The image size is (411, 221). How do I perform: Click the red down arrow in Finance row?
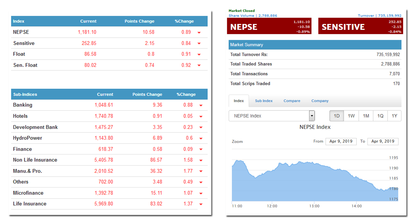(201, 150)
